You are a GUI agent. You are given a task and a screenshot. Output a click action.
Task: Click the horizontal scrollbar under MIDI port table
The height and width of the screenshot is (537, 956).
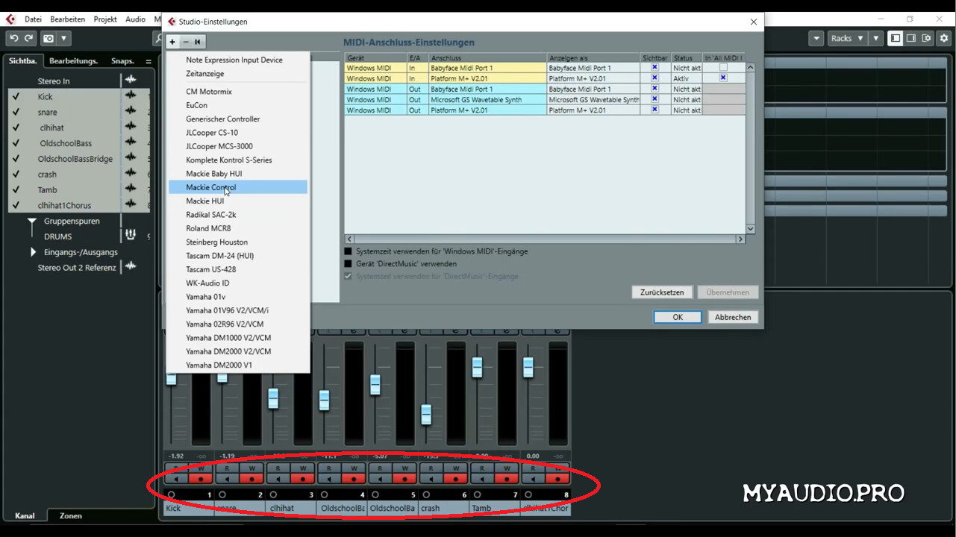(545, 239)
